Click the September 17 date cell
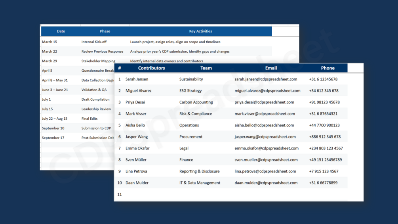398x224 pixels. (x=53, y=138)
